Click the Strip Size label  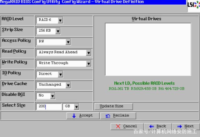[x=12, y=30]
